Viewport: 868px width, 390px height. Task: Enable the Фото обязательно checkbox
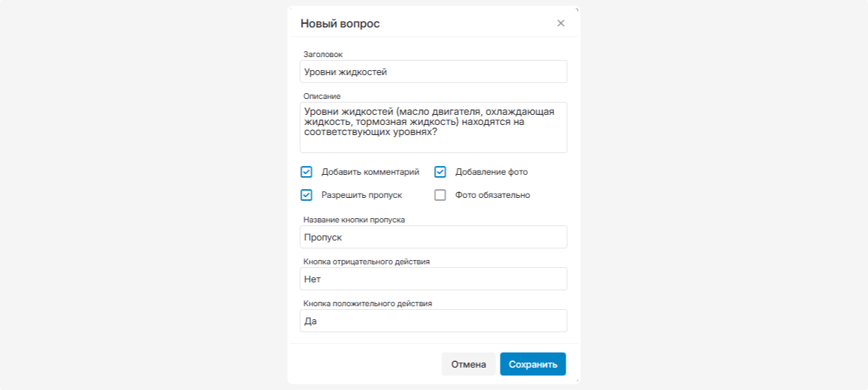tap(440, 195)
